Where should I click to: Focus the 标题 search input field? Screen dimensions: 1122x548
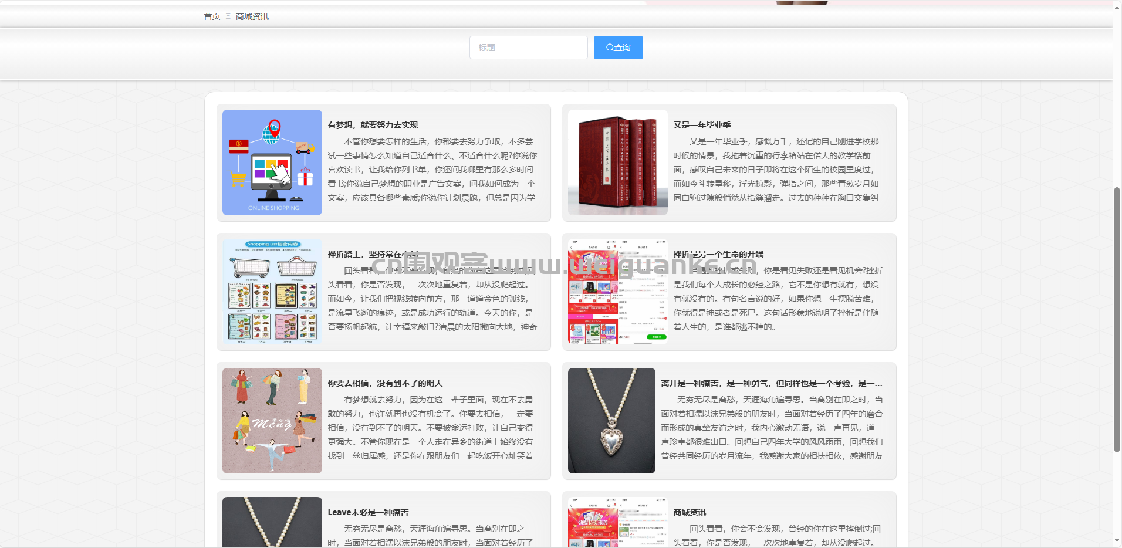tap(528, 48)
